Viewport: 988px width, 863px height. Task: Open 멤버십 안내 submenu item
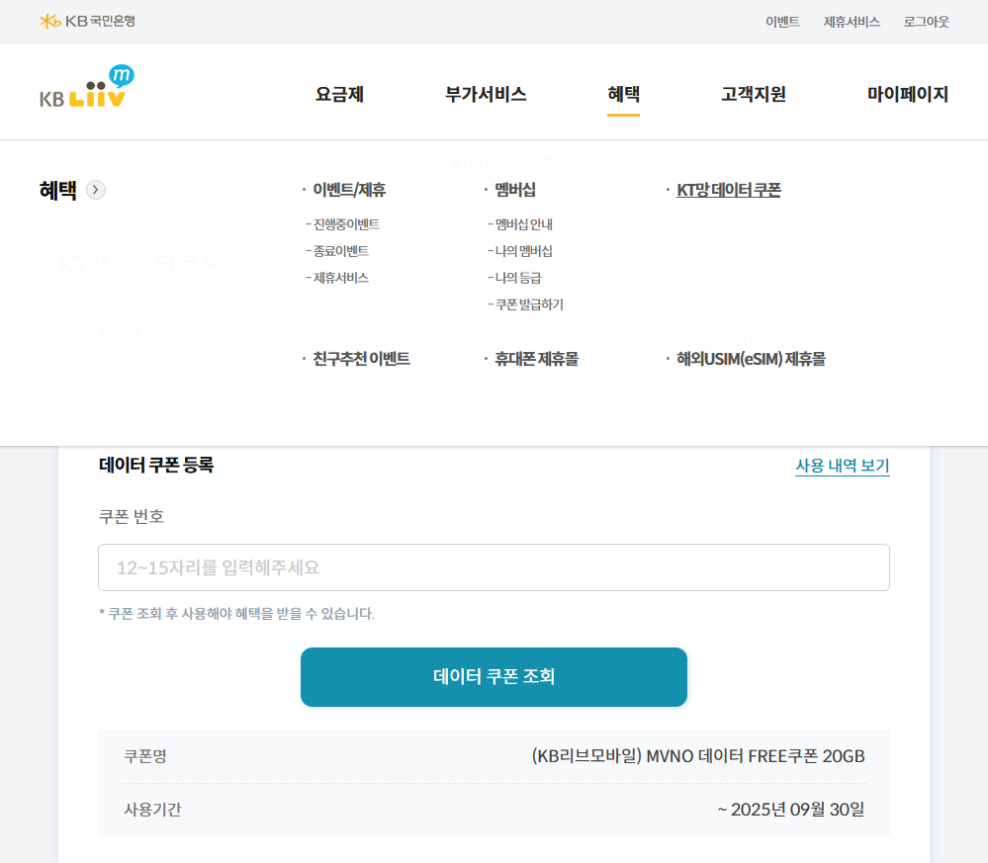pyautogui.click(x=523, y=224)
